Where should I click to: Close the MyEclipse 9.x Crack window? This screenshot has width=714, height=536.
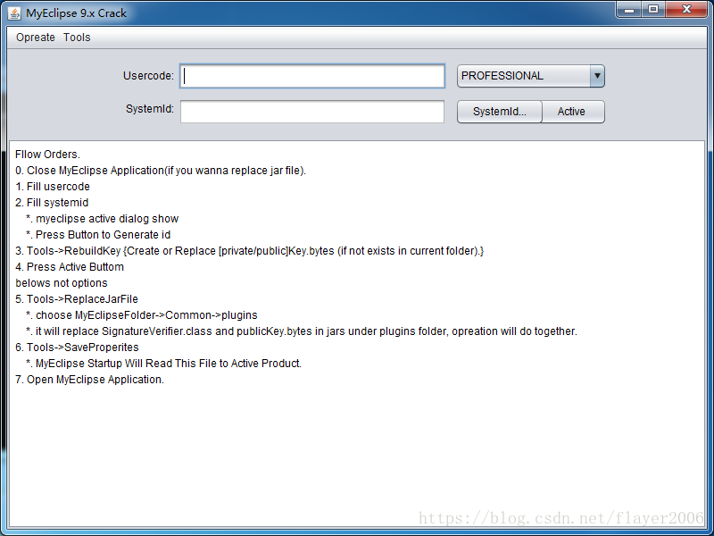coord(686,10)
